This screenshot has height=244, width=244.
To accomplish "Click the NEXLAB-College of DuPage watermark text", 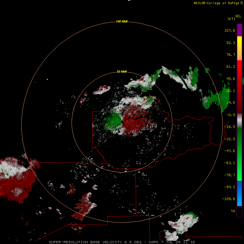I will coord(218,3).
